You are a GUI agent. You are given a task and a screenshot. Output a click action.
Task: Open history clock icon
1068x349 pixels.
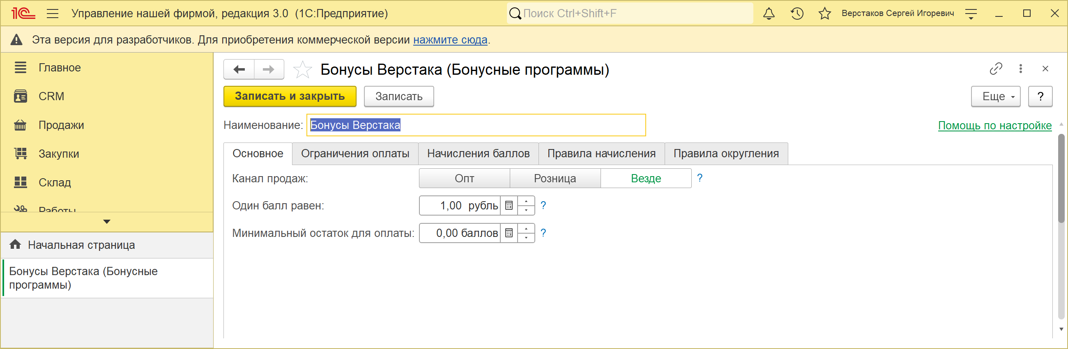(x=796, y=14)
